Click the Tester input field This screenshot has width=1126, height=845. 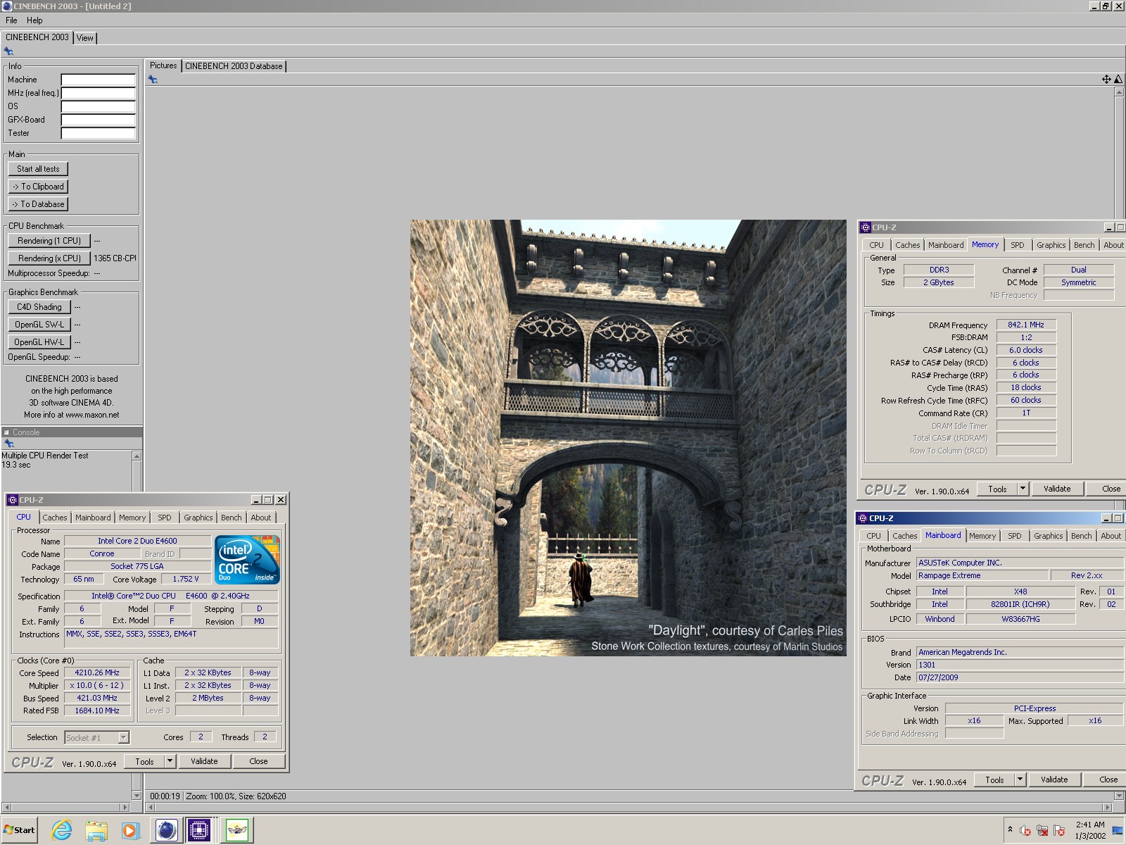point(98,133)
